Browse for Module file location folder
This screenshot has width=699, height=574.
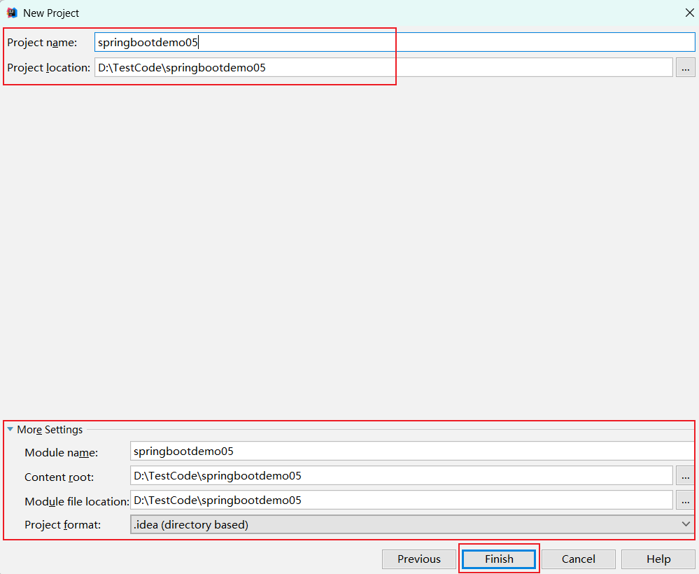click(x=686, y=500)
